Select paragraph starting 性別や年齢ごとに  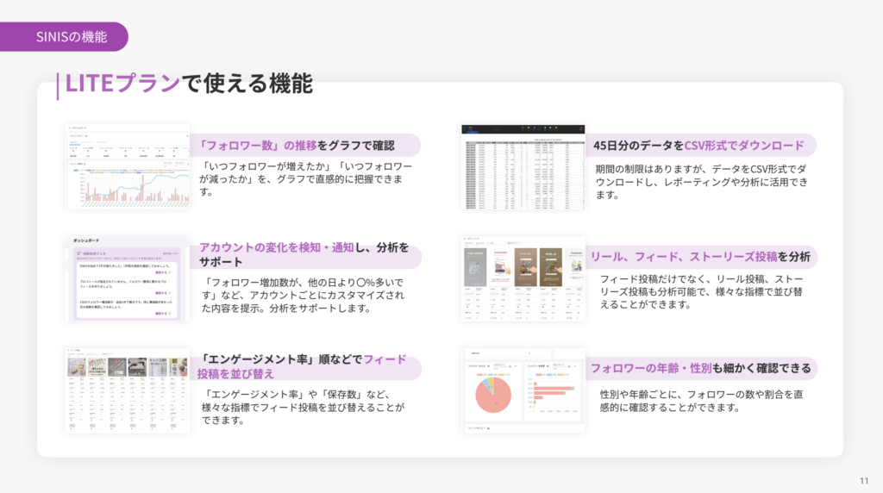(x=701, y=401)
